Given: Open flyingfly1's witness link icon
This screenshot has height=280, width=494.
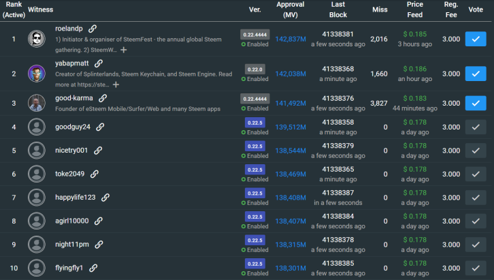Looking at the screenshot, I should [93, 268].
